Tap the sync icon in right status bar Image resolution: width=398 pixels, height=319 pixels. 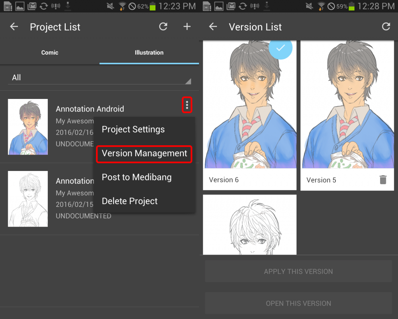point(243,6)
